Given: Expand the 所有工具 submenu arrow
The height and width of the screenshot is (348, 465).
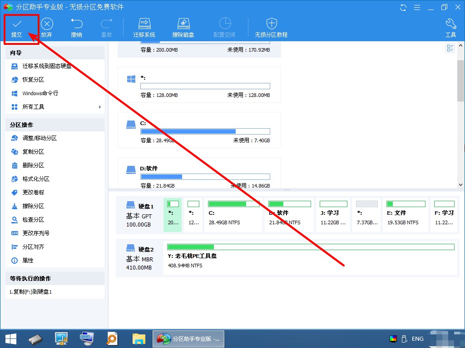Looking at the screenshot, I should point(100,107).
